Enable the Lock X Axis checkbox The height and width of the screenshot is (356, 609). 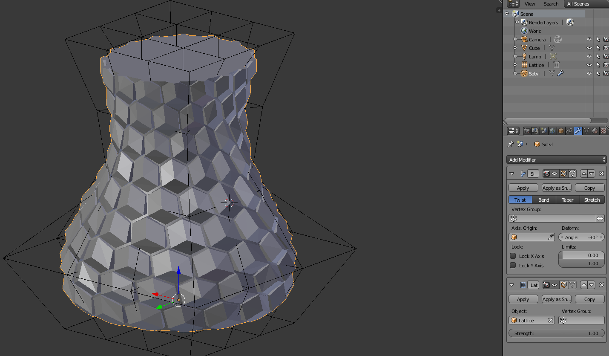[513, 256]
